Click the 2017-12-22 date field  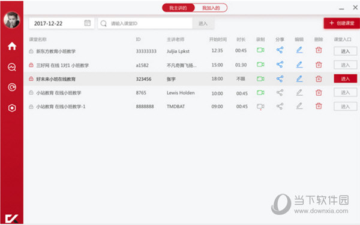coord(62,23)
